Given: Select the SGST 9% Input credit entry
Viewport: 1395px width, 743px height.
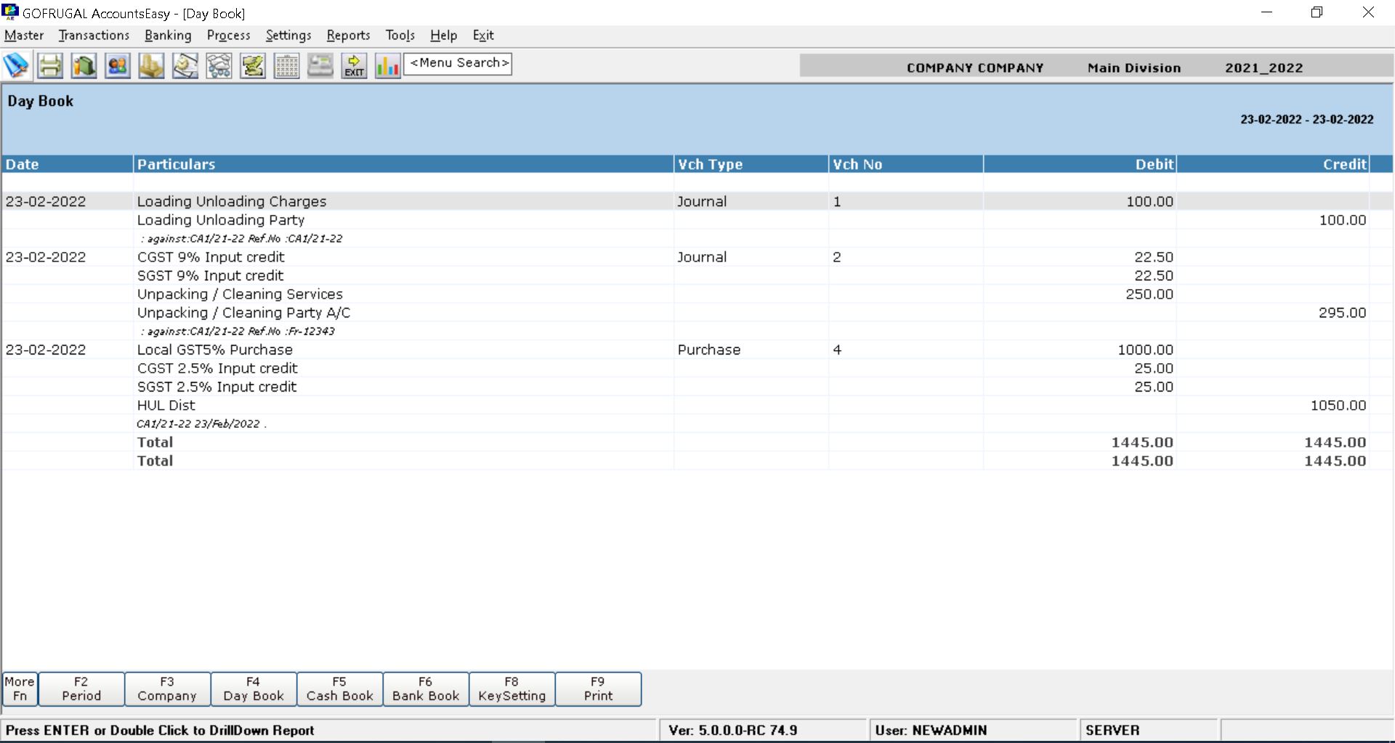Looking at the screenshot, I should click(x=210, y=276).
